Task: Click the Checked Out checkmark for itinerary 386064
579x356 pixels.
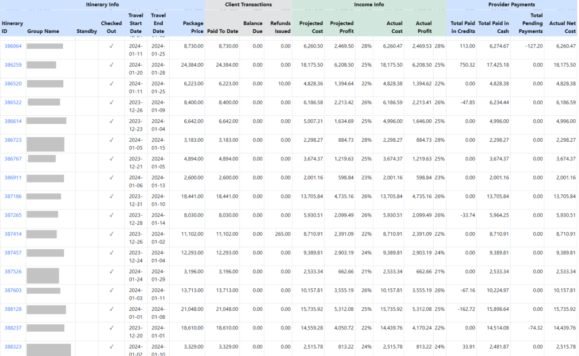Action: (x=111, y=46)
